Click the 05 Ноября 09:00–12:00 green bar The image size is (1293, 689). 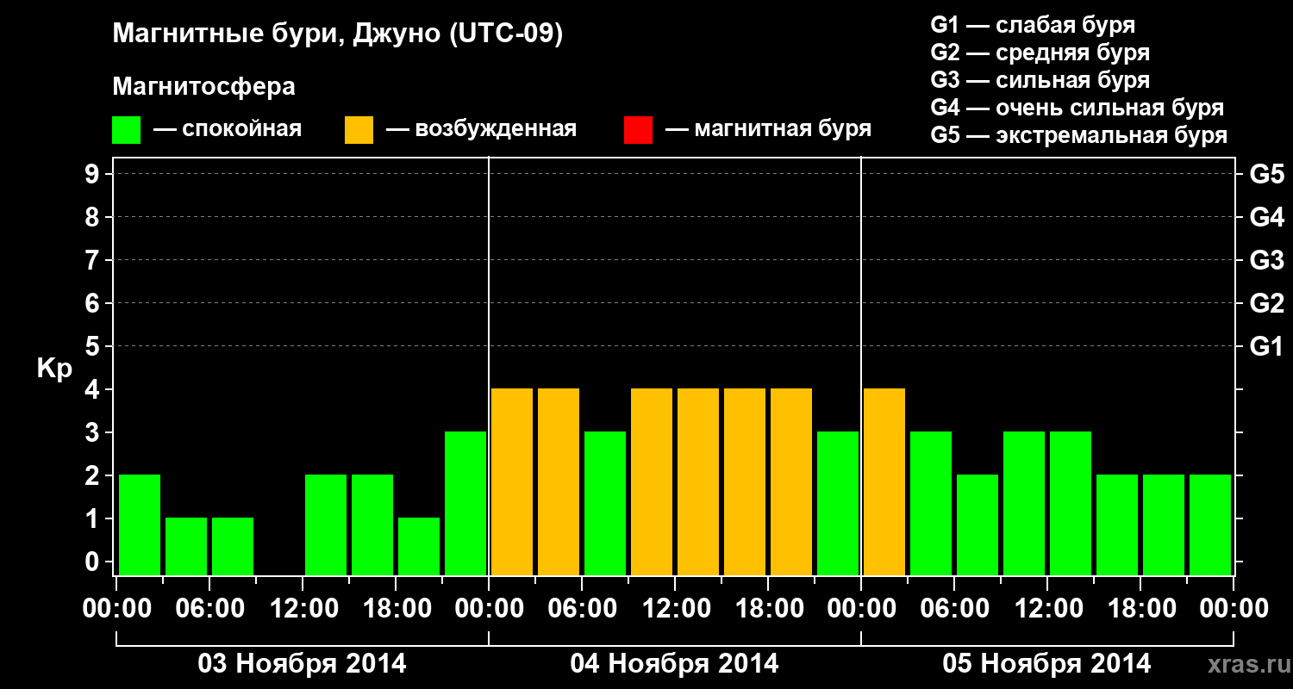click(1024, 503)
